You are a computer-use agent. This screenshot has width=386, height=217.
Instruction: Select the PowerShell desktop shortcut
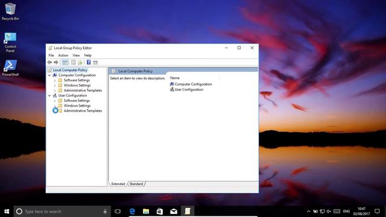click(x=10, y=68)
